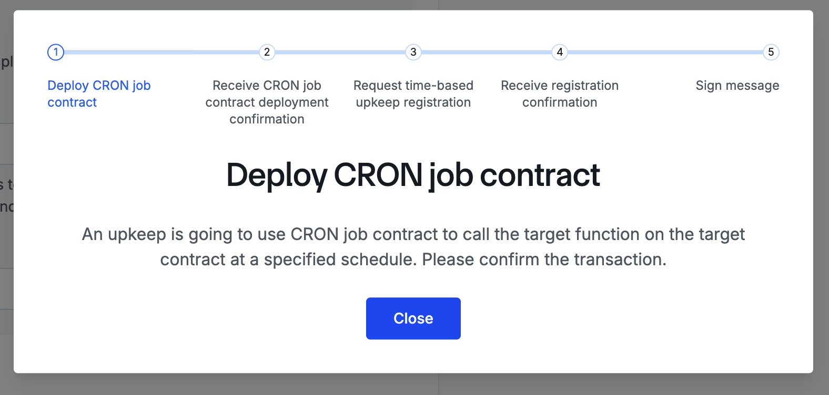Click the large 'Deploy CRON job contract' heading
The image size is (829, 395).
[x=413, y=175]
